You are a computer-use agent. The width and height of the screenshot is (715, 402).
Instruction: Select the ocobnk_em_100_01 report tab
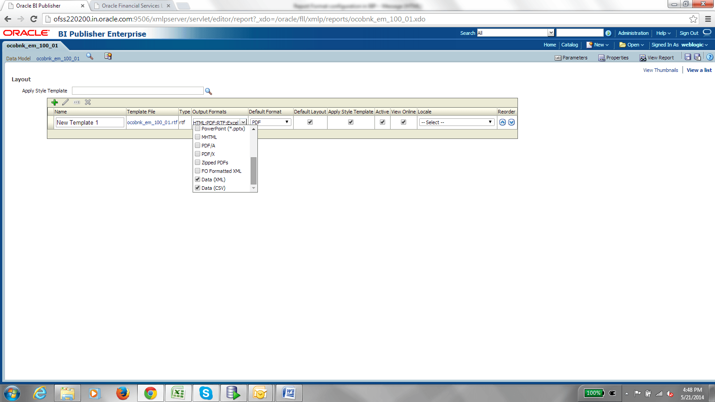tap(32, 46)
